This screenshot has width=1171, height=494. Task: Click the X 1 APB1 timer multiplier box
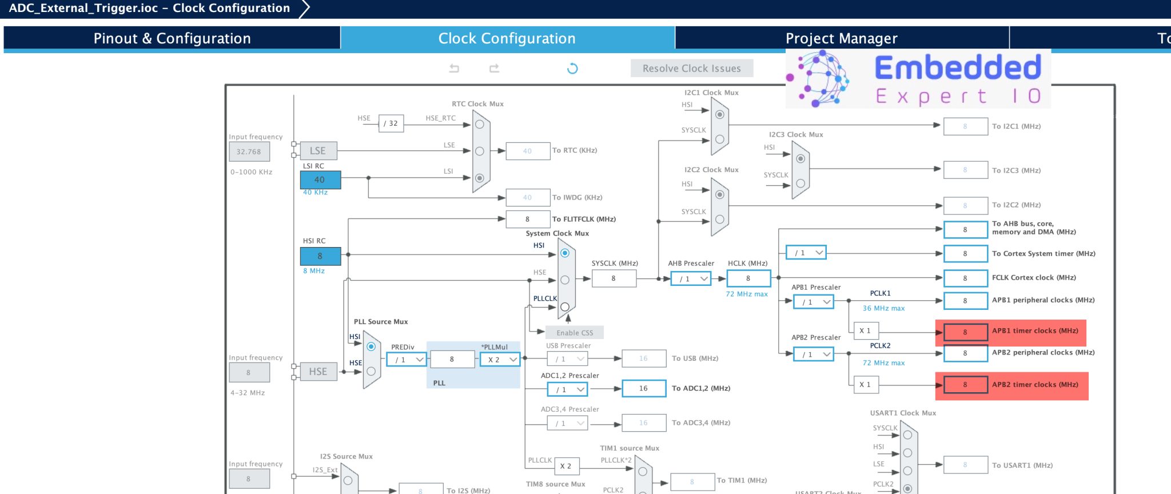click(x=865, y=331)
